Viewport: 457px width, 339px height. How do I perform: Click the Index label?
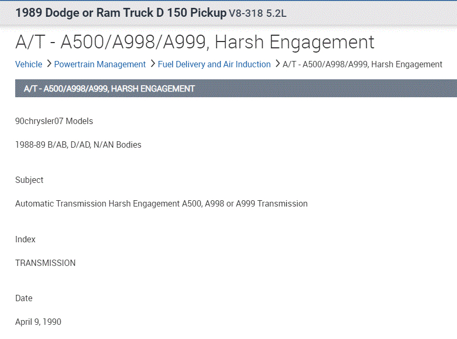[25, 239]
